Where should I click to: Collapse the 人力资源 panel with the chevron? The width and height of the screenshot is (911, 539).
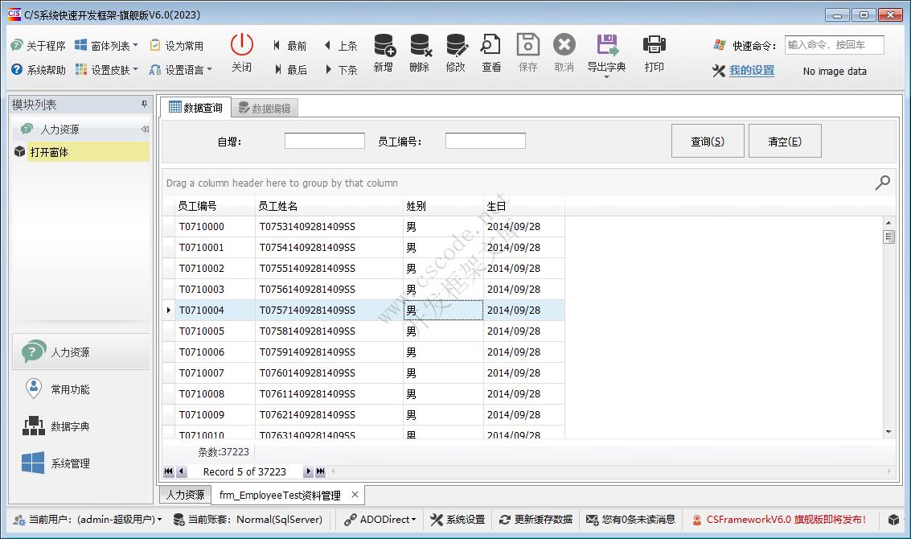pos(145,129)
